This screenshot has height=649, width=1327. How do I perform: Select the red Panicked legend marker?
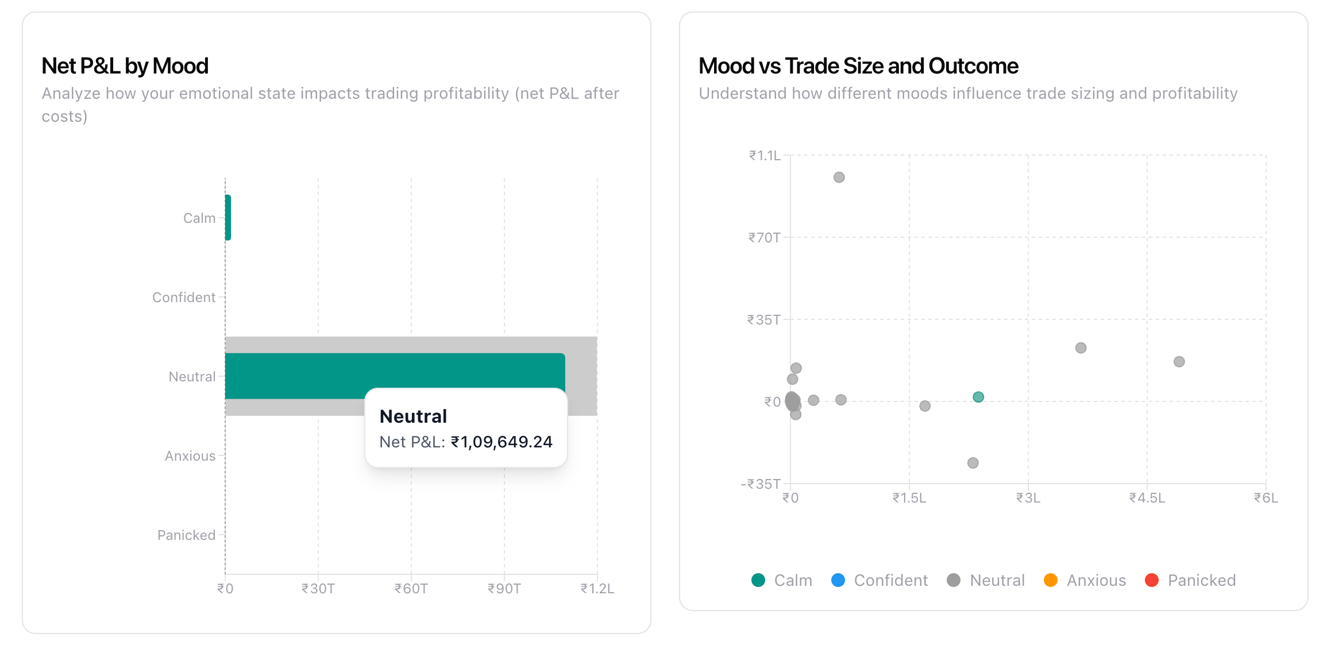(x=1152, y=580)
